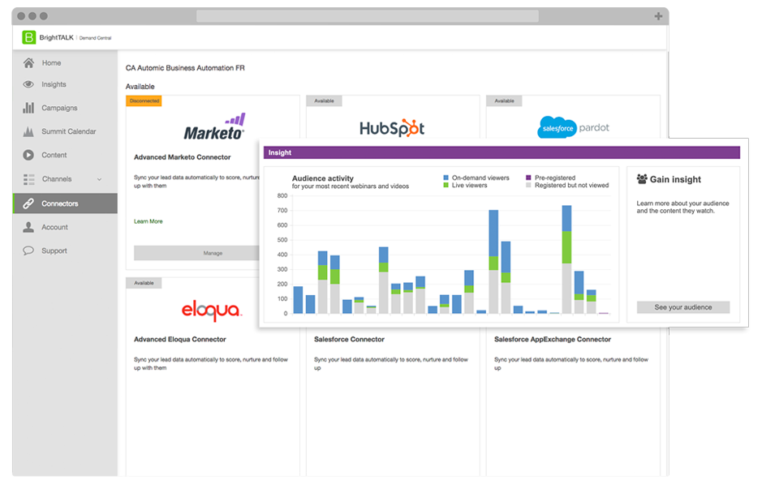Click the Disconnected status badge on Marketo

click(144, 101)
